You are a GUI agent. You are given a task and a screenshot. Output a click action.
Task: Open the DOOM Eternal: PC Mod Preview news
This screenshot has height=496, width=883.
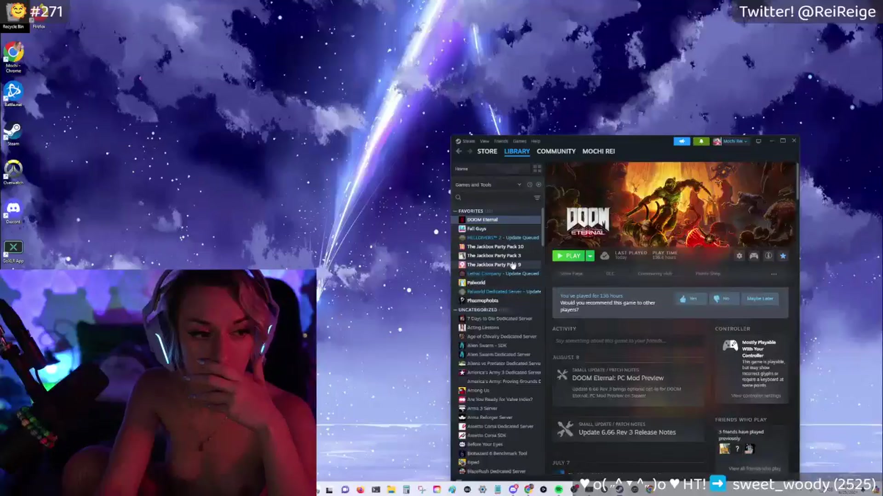628,383
